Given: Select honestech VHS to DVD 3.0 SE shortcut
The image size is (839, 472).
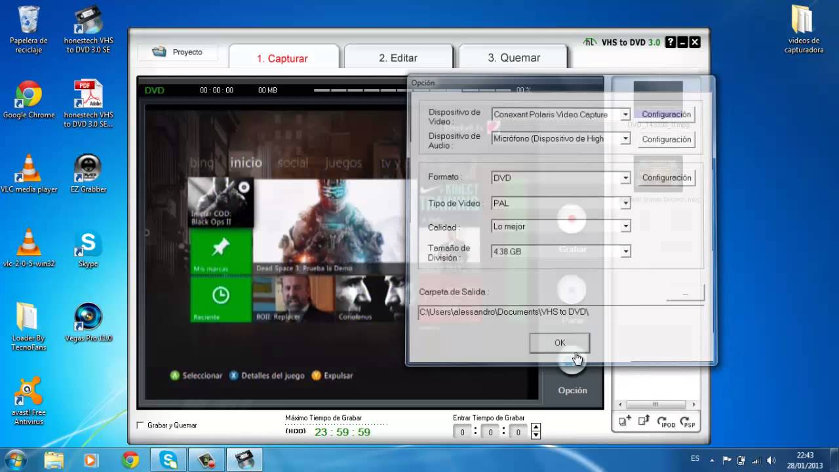Looking at the screenshot, I should click(x=88, y=30).
